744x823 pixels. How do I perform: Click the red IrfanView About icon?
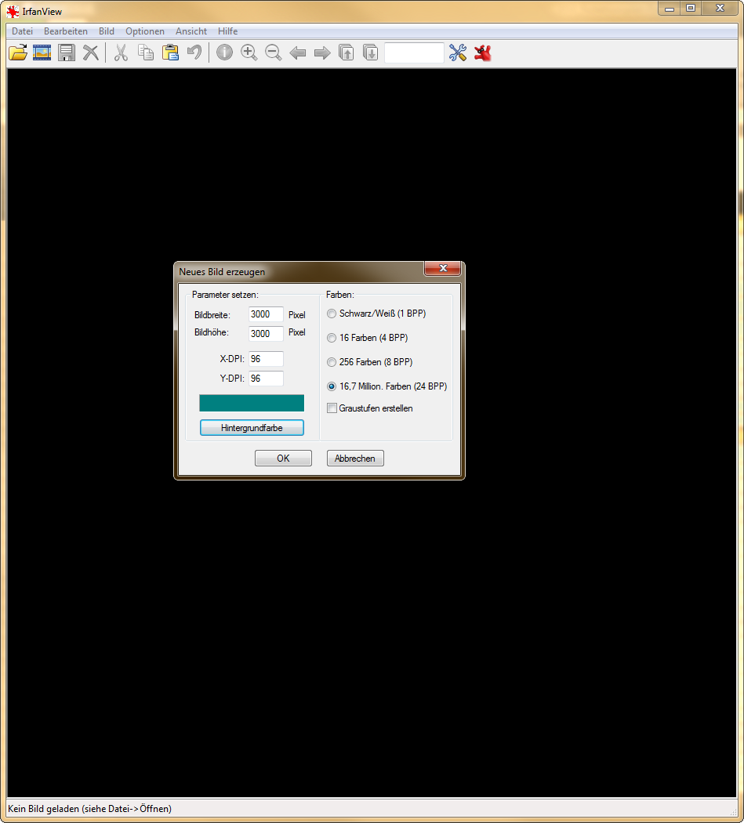(483, 53)
